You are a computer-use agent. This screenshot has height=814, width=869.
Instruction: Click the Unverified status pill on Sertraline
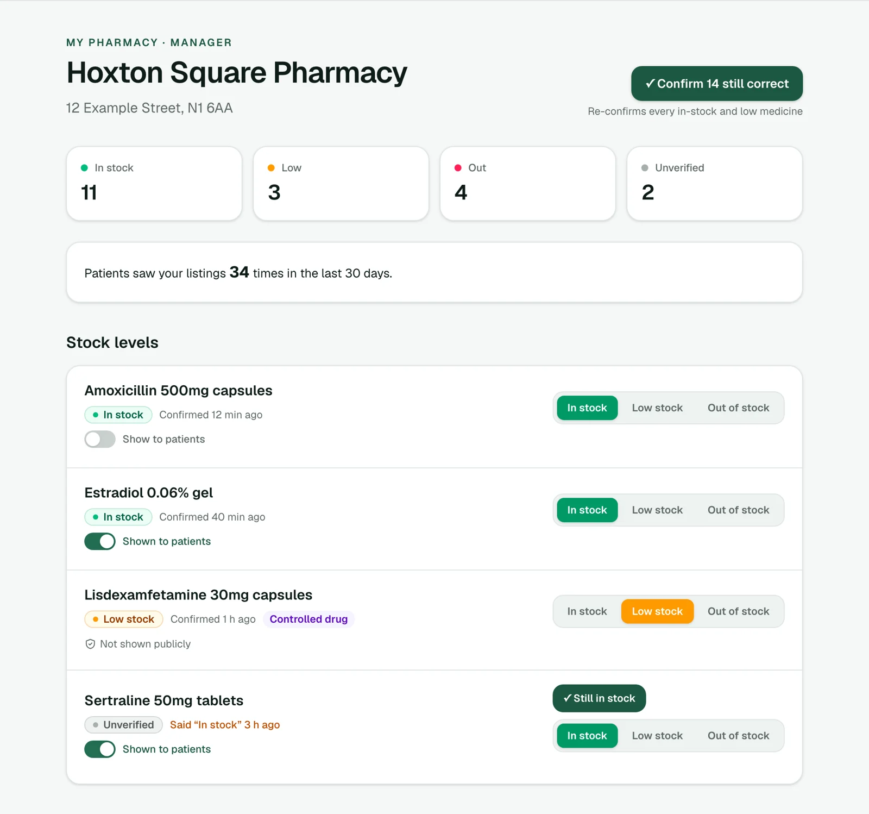[x=123, y=725]
